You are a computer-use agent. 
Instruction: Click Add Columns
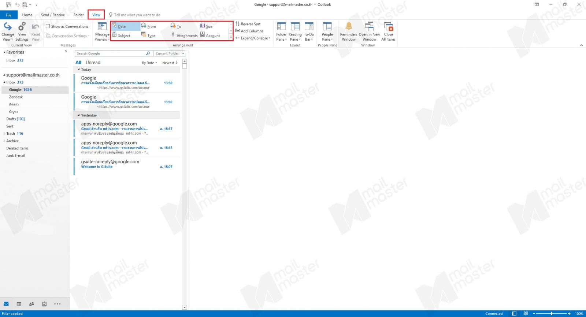pos(249,31)
